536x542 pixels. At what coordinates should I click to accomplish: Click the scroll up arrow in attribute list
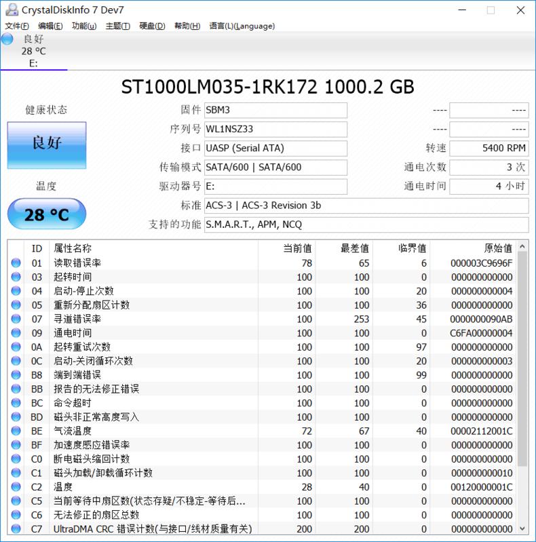[x=522, y=248]
